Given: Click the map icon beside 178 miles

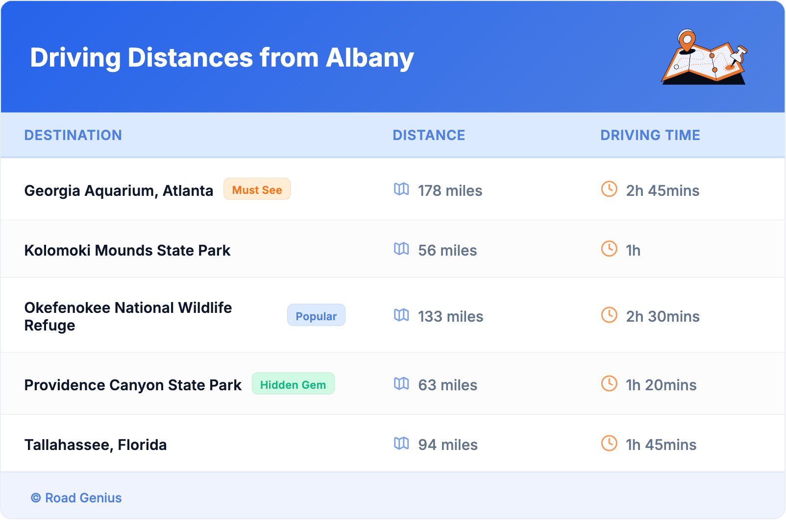Looking at the screenshot, I should coord(401,189).
